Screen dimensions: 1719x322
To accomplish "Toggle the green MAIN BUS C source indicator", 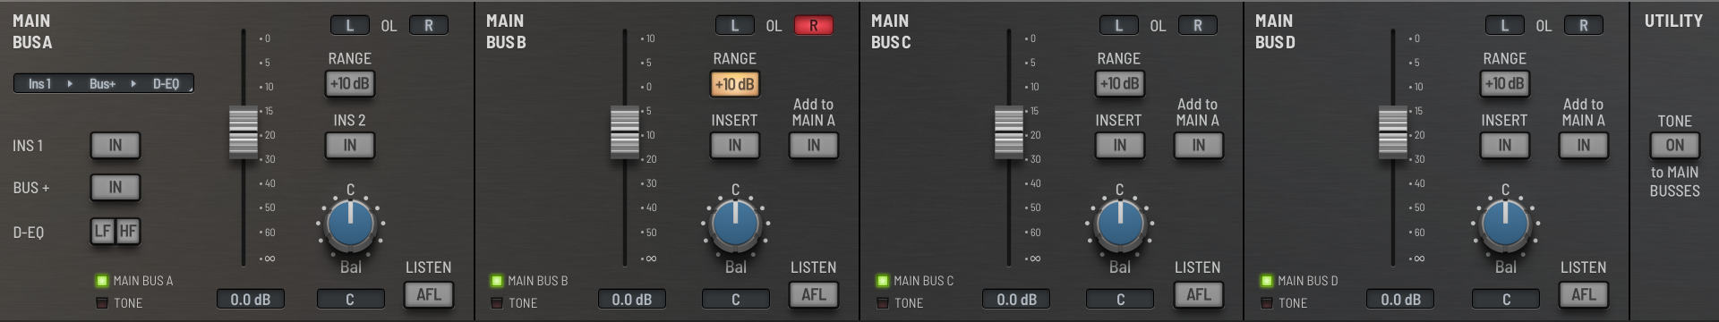I will tap(883, 281).
